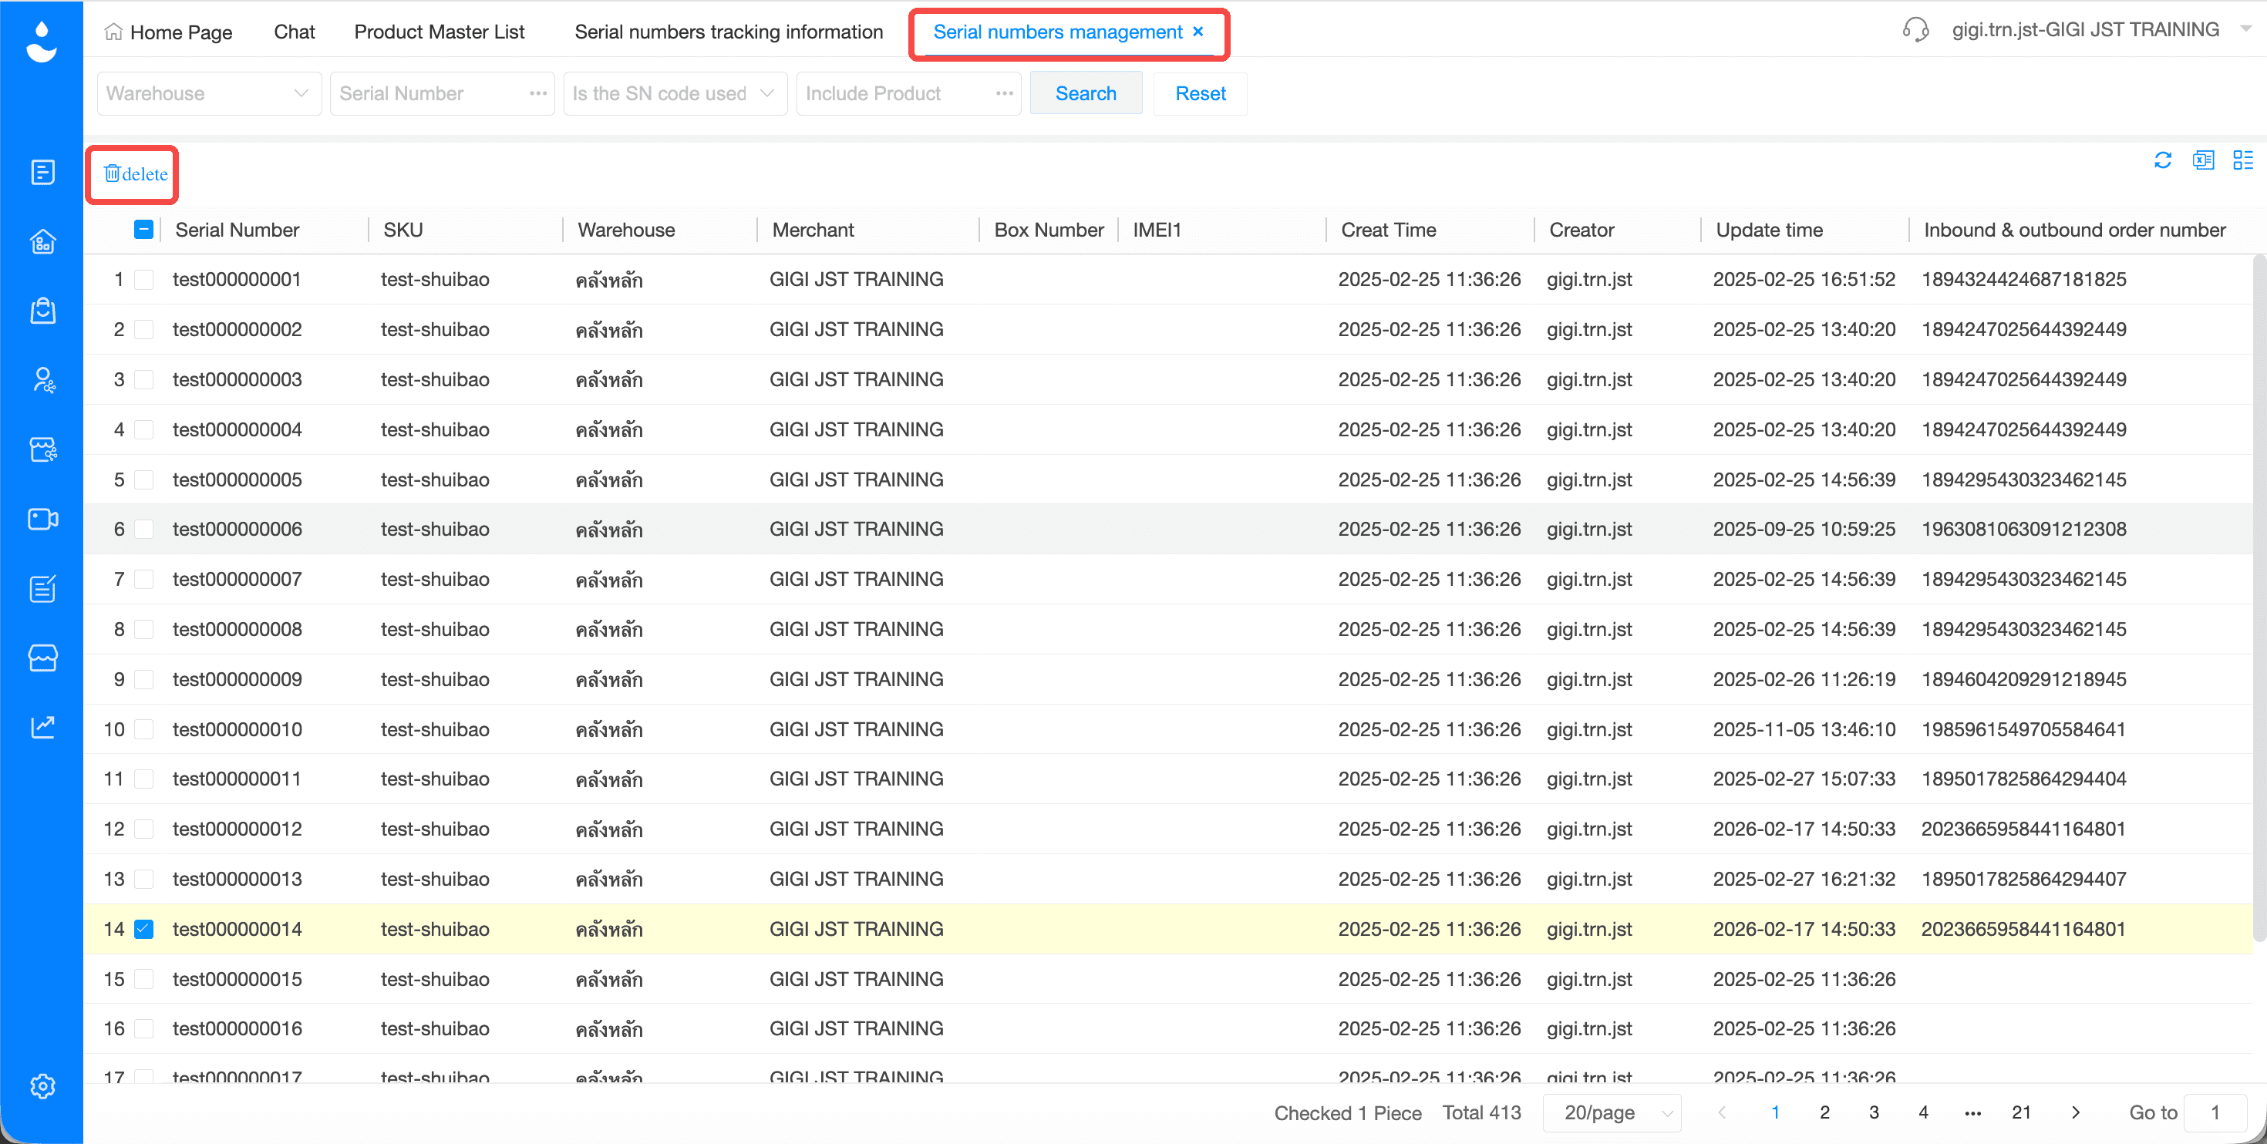Click the Home Page house icon
Image resolution: width=2267 pixels, height=1144 pixels.
pos(113,32)
